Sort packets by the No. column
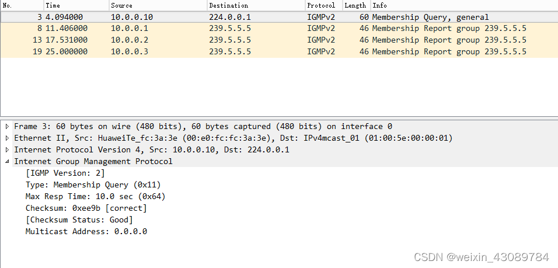Image resolution: width=558 pixels, height=268 pixels. 22,5
